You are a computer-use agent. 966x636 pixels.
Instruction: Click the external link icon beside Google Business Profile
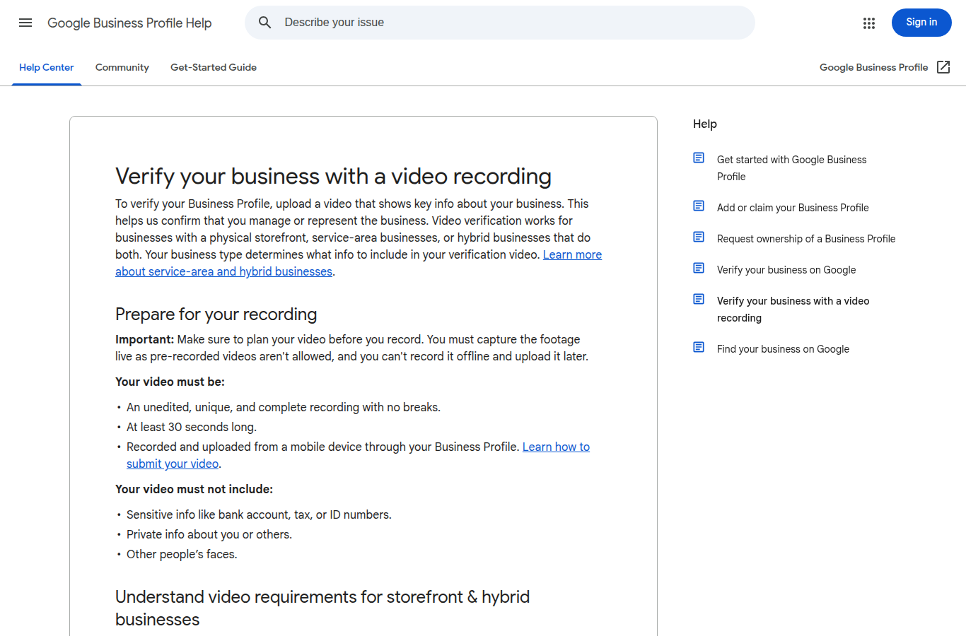click(x=943, y=67)
